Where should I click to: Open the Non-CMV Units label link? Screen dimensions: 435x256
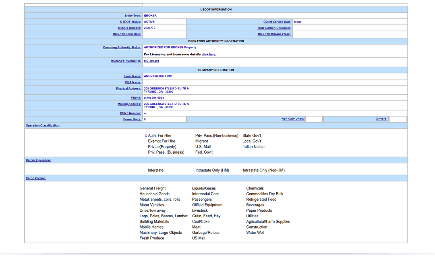point(292,119)
